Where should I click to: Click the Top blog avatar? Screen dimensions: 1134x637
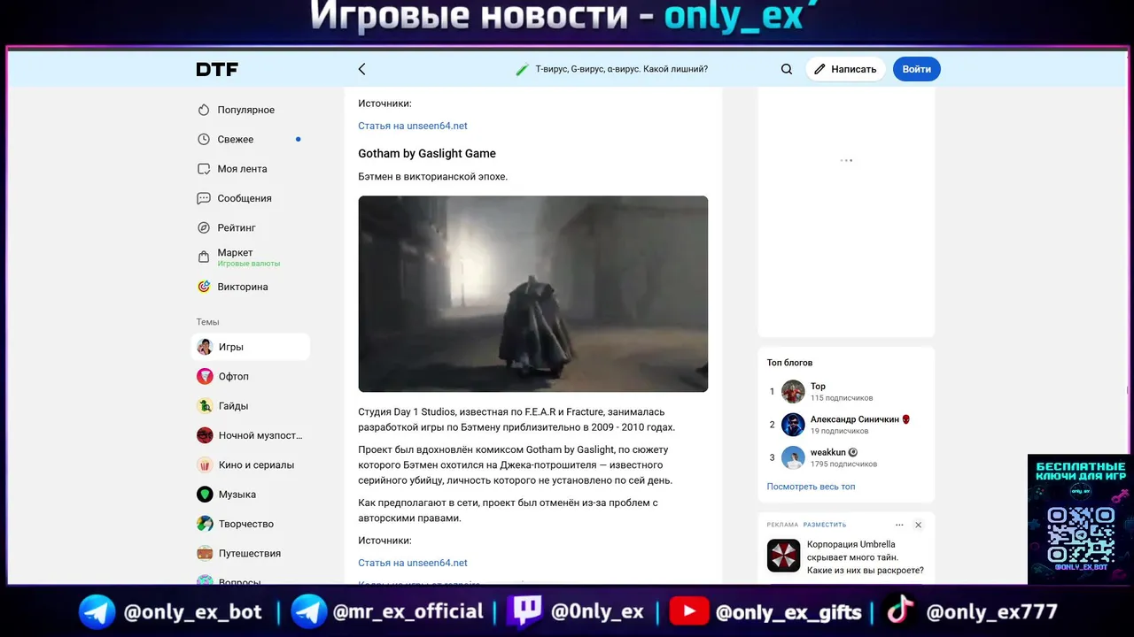click(x=793, y=391)
